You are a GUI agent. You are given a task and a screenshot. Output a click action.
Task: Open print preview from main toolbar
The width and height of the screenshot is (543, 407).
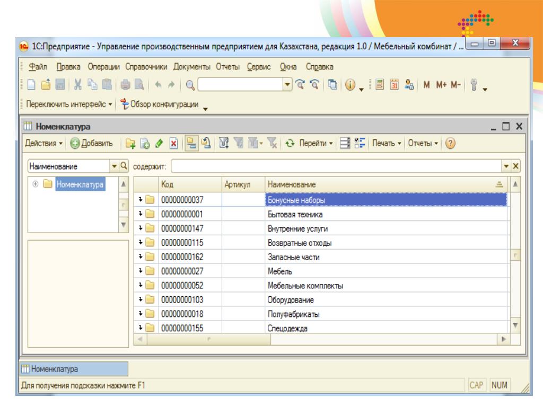click(x=139, y=84)
